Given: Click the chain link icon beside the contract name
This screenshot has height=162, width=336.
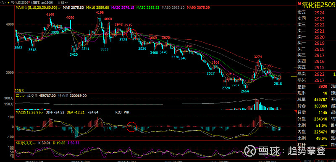Looking at the screenshot, I should [3, 3].
